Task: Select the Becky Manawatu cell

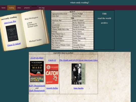Action: tap(83, 23)
